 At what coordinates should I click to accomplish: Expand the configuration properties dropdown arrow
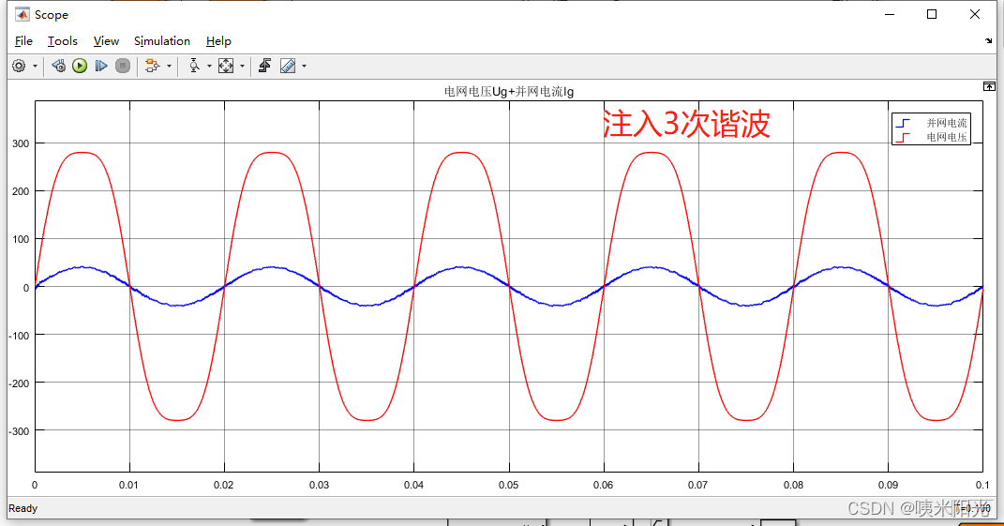[x=36, y=66]
